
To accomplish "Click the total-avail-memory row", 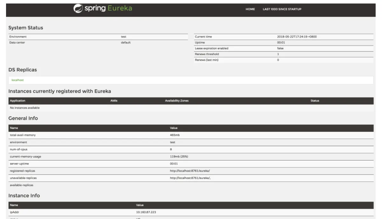I will (191, 135).
